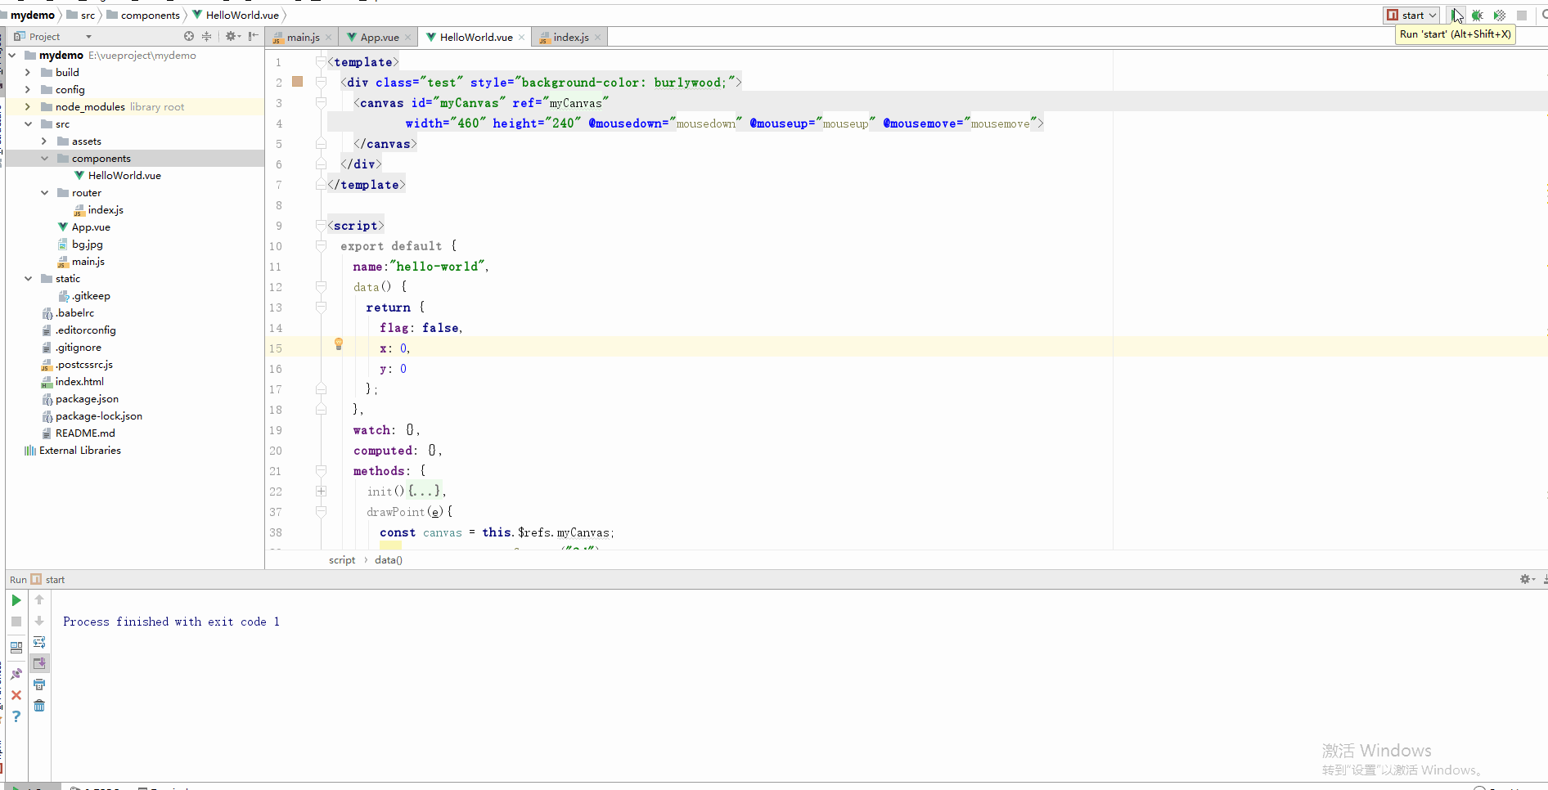Image resolution: width=1548 pixels, height=790 pixels.
Task: Open Run panel help question mark
Action: [16, 716]
